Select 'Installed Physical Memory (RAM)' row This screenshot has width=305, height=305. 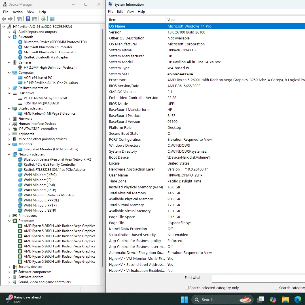[x=207, y=187]
